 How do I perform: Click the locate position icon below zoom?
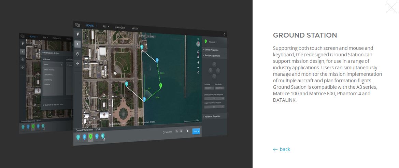198,72
